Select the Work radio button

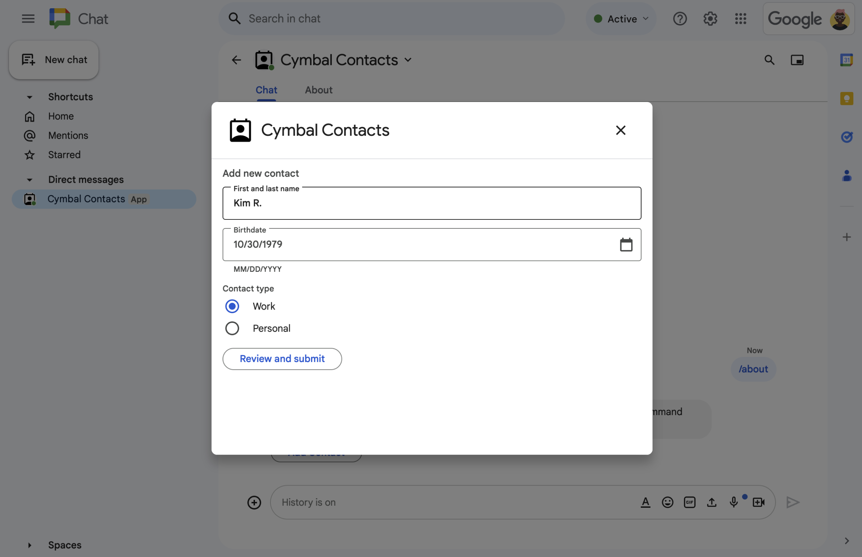coord(232,306)
